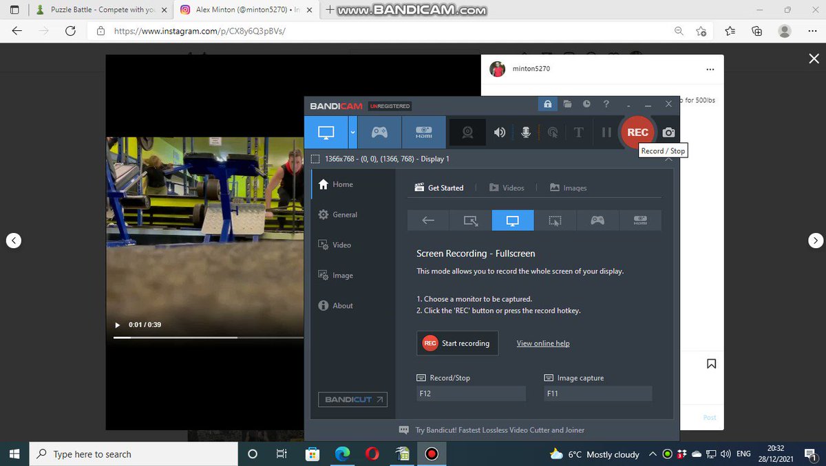Open Video settings in Bandicam sidebar

coord(335,245)
